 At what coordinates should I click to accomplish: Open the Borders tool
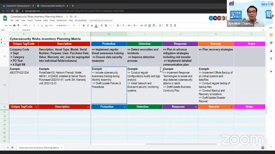(x=106, y=26)
